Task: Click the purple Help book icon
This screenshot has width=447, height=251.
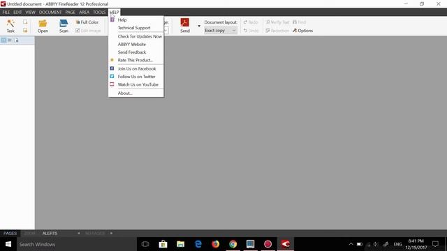Action: (x=112, y=20)
